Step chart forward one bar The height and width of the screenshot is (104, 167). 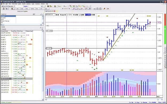pyautogui.click(x=67, y=9)
